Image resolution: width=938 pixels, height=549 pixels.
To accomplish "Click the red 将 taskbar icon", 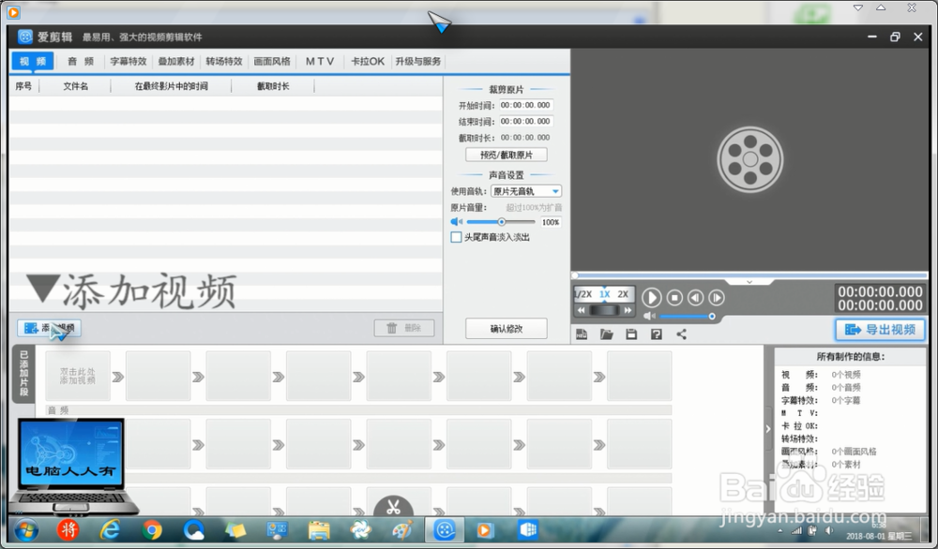I will click(68, 530).
